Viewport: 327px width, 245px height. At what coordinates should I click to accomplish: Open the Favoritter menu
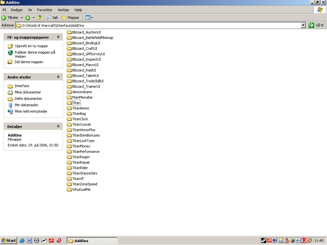45,10
